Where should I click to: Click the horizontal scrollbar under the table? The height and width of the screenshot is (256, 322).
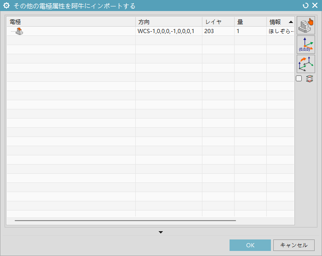pos(125,221)
